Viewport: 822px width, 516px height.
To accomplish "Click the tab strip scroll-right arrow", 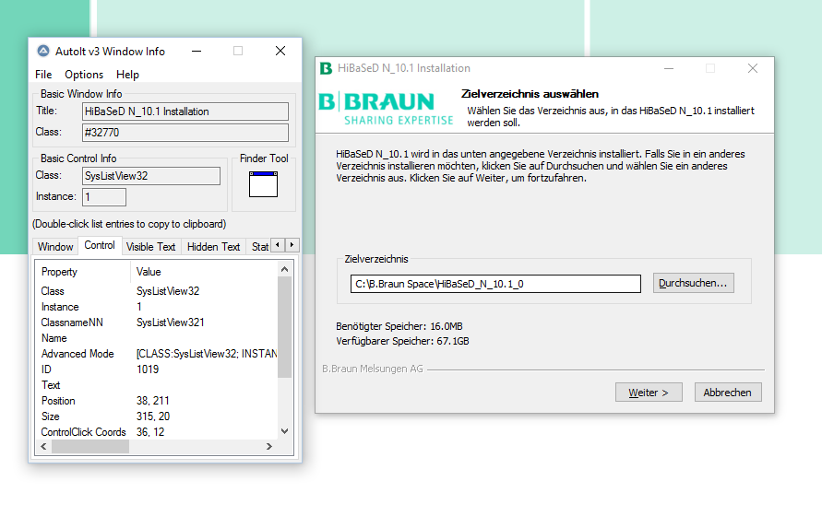I will (x=292, y=245).
